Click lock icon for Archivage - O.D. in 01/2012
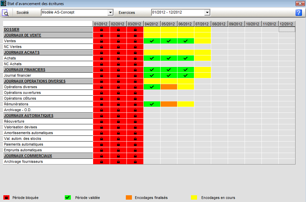The width and height of the screenshot is (306, 202). click(x=102, y=110)
